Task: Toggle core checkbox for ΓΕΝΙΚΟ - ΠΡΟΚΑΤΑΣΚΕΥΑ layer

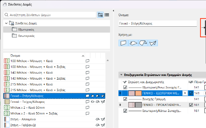Action: click(x=191, y=105)
